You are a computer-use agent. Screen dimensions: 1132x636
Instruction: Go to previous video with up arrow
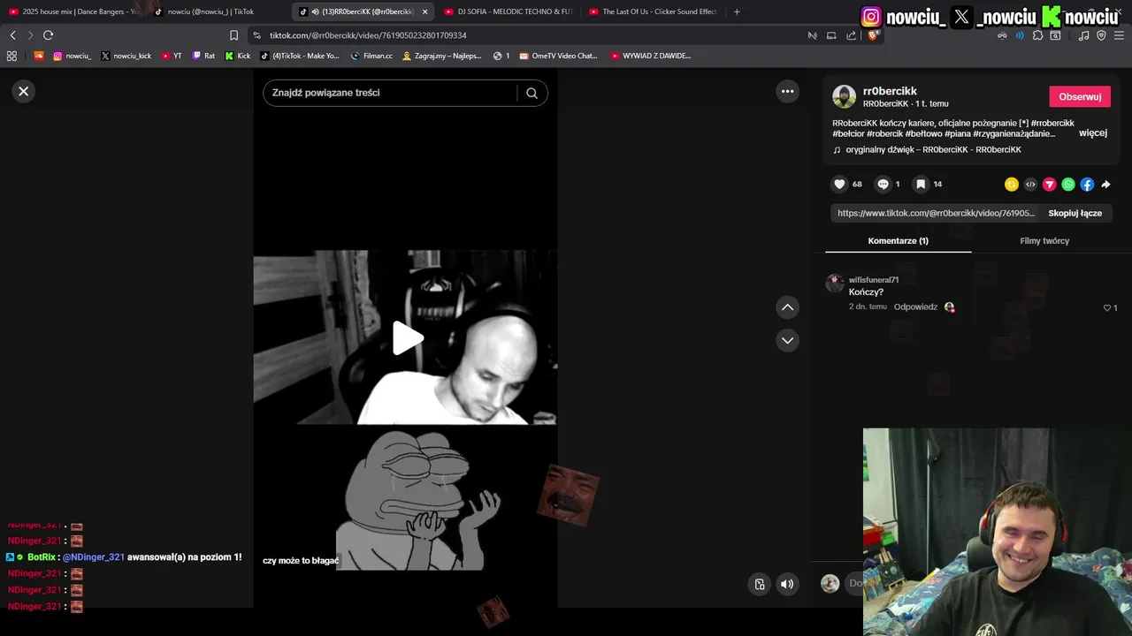point(787,307)
